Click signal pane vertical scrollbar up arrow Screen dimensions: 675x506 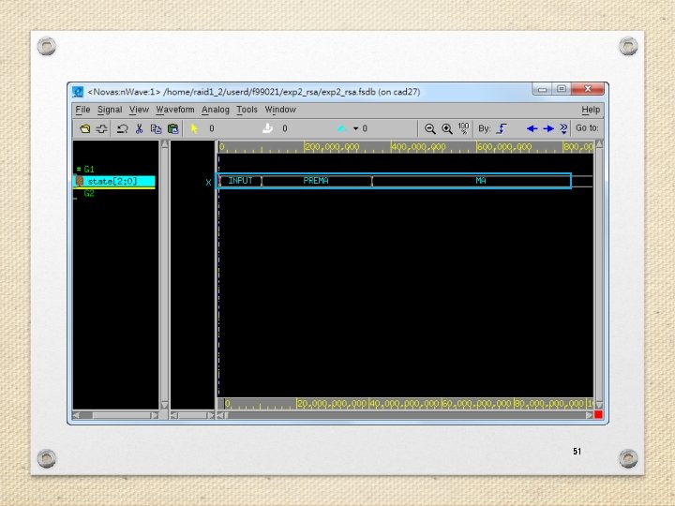164,144
